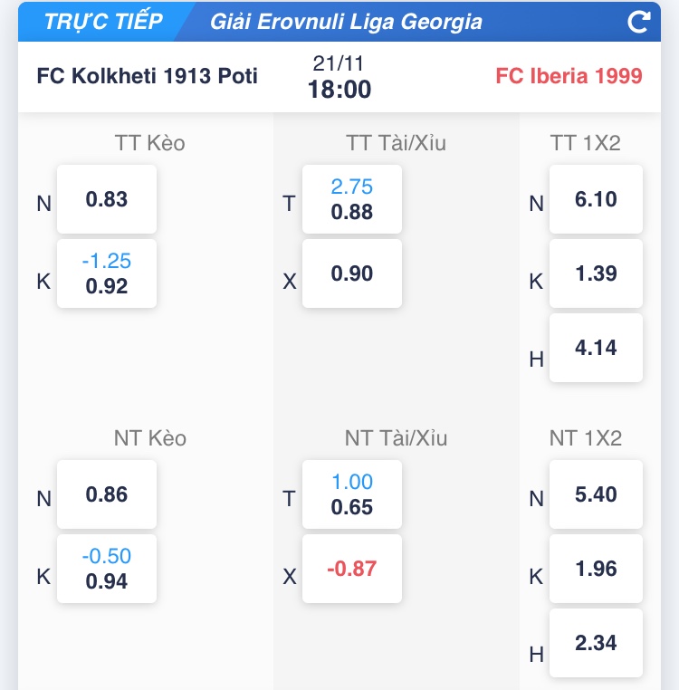This screenshot has width=679, height=690.
Task: Select NT 1X2 draw odds 2.34
Action: [596, 643]
